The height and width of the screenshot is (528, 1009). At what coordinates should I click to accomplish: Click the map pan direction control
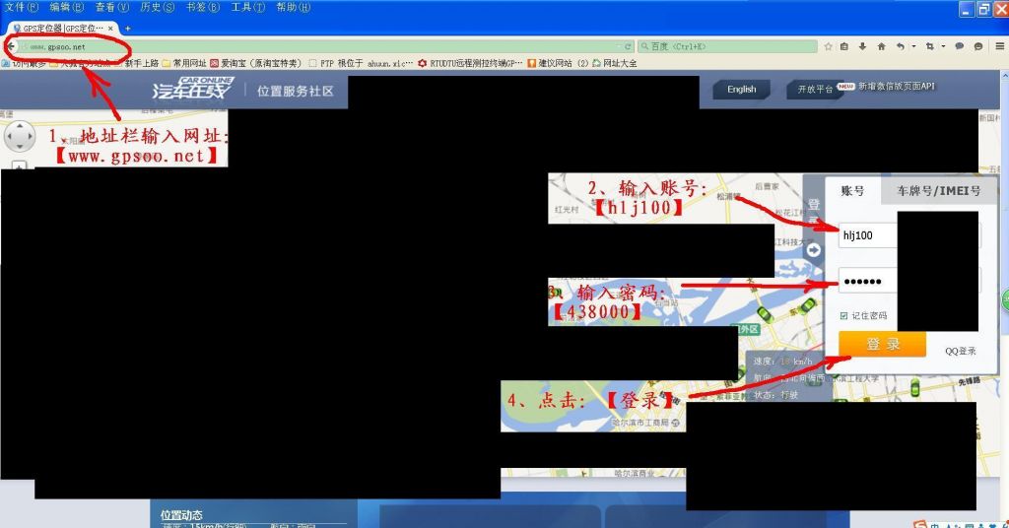coord(20,137)
